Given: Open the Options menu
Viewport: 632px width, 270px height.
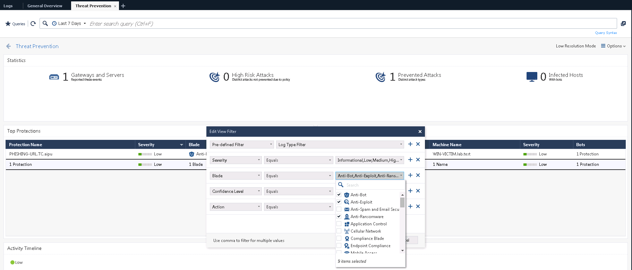Looking at the screenshot, I should pos(613,46).
